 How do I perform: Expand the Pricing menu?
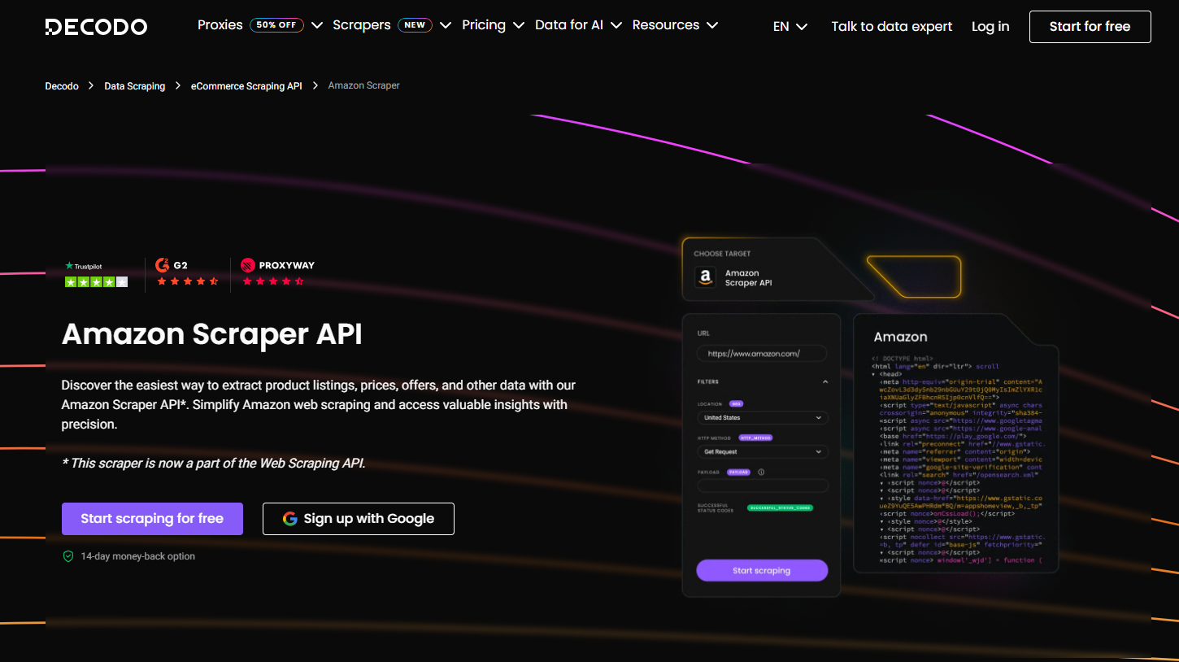(494, 25)
